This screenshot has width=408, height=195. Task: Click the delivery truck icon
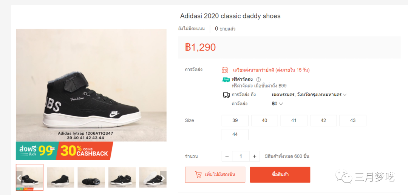226,95
